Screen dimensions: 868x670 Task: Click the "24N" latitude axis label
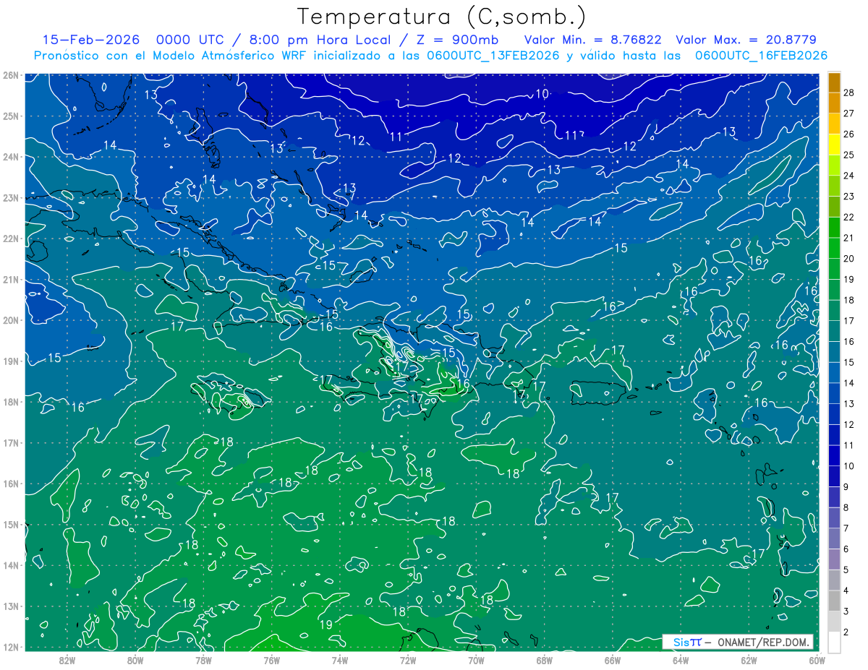click(x=12, y=157)
